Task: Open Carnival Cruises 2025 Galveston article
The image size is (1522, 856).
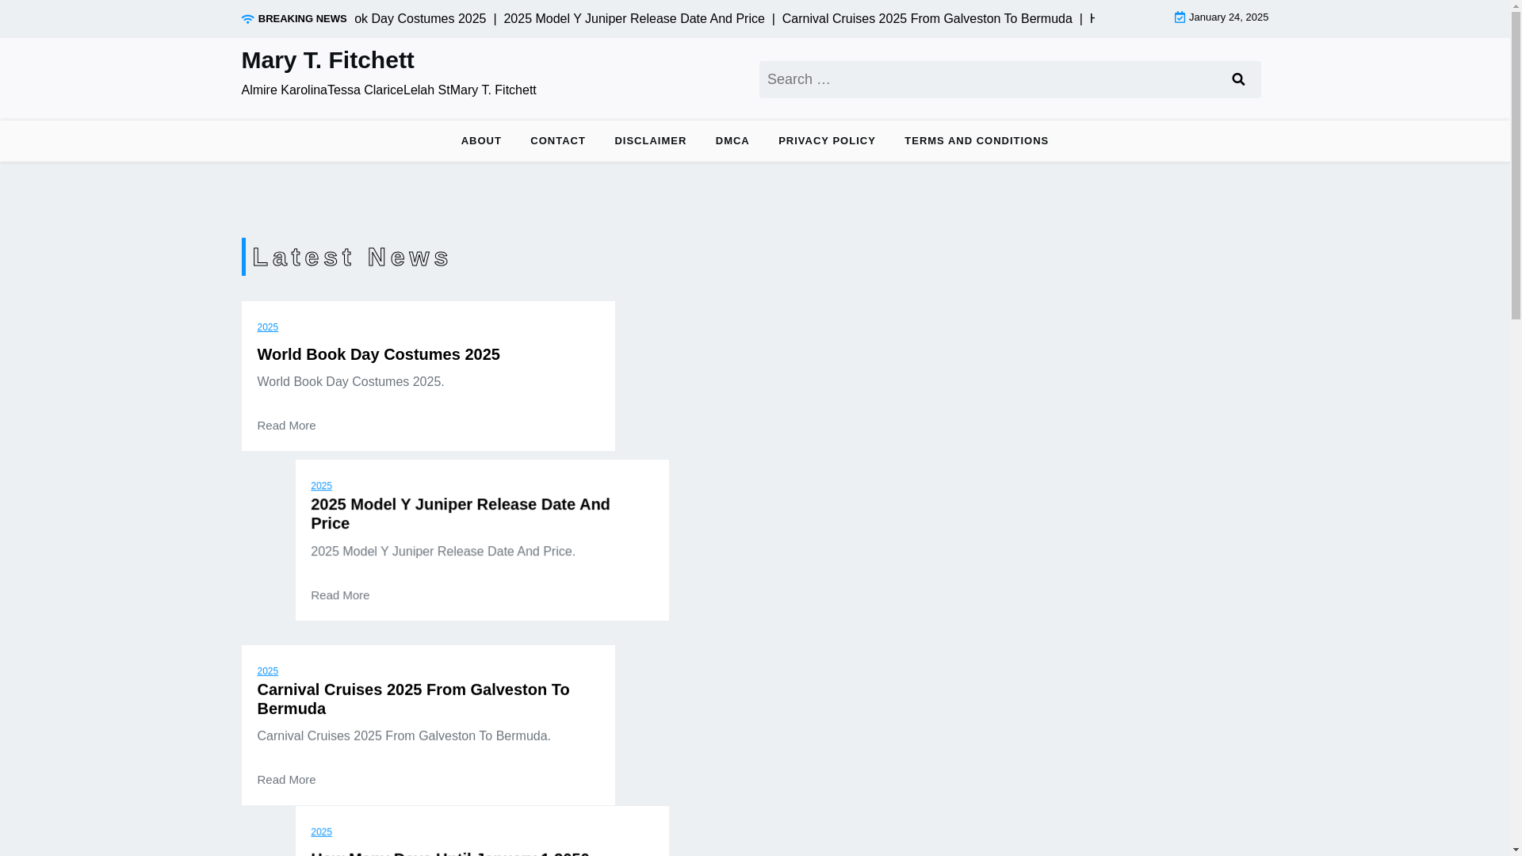Action: [413, 699]
